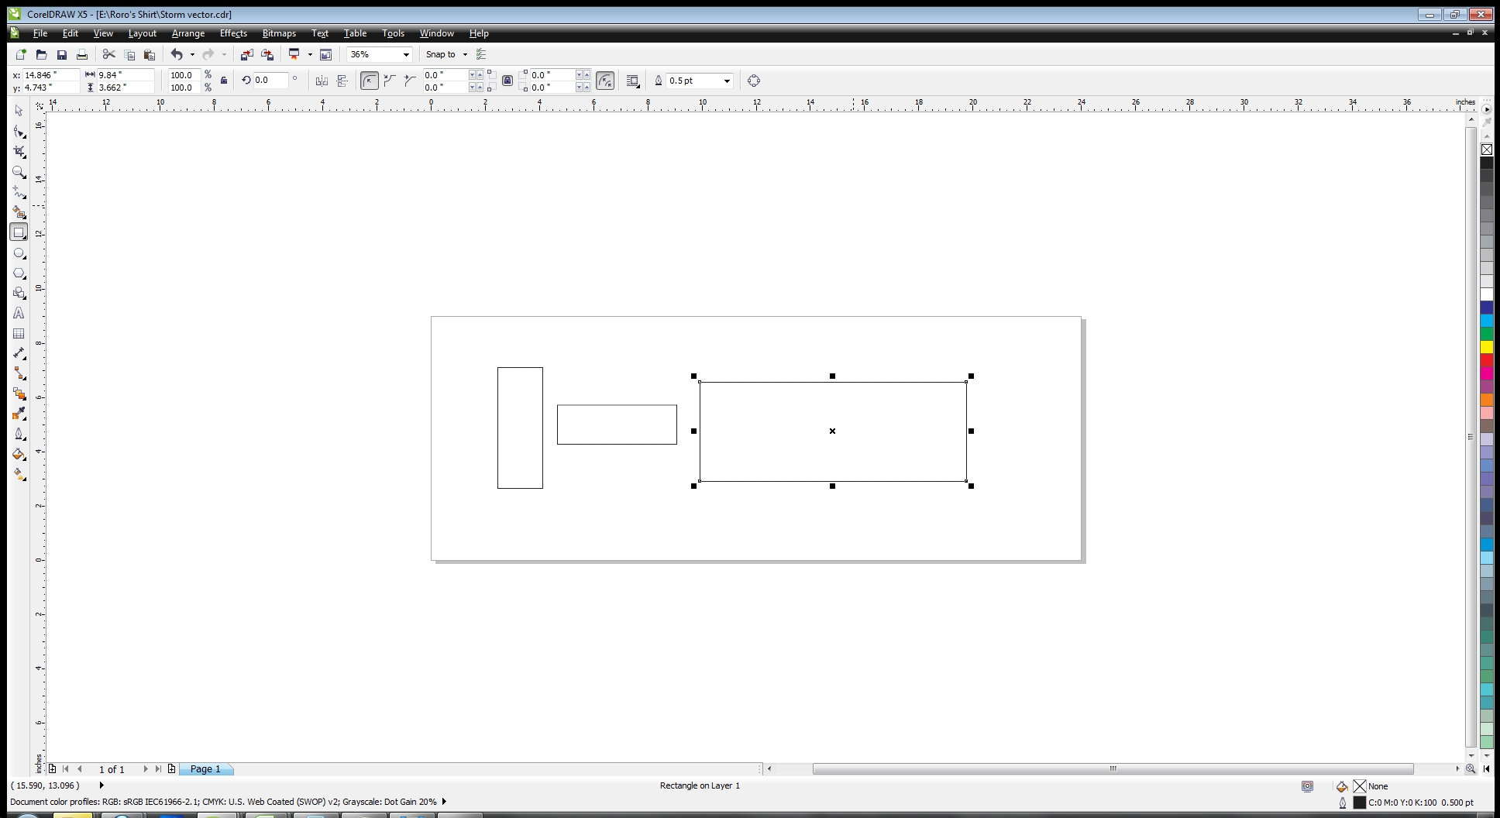Screen dimensions: 1500x818
Task: Paste from clipboard
Action: pyautogui.click(x=150, y=54)
